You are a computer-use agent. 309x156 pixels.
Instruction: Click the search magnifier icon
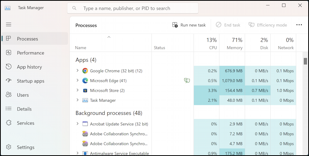[74, 8]
